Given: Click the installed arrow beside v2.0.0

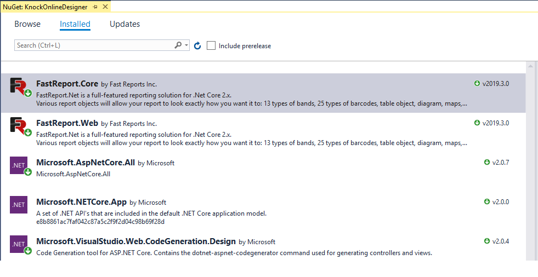Looking at the screenshot, I should tap(487, 201).
